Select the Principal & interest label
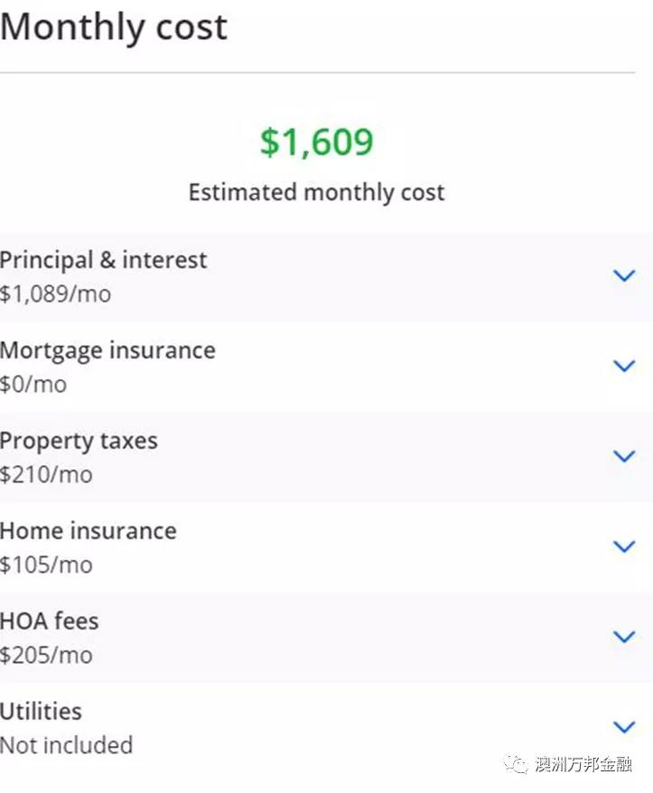Screen dimensions: 653x793 click(x=103, y=260)
